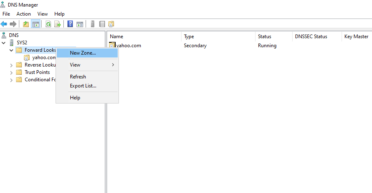Viewport: 372px width, 193px height.
Task: Select yahoo.com label in tree
Action: coord(44,57)
